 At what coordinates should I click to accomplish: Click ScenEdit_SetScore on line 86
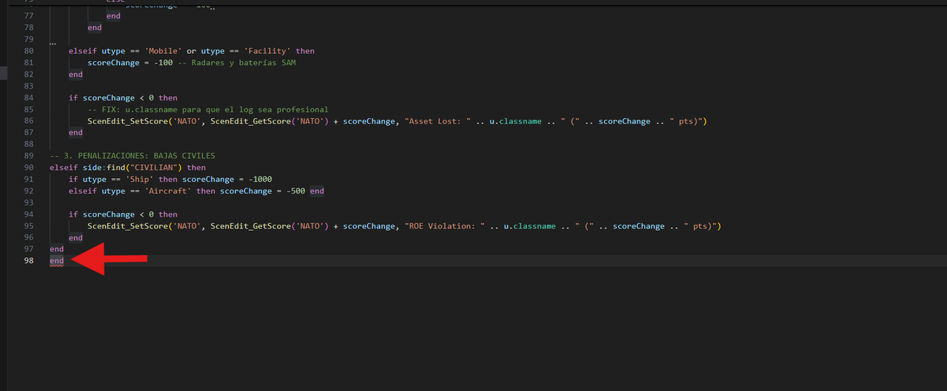(x=127, y=121)
